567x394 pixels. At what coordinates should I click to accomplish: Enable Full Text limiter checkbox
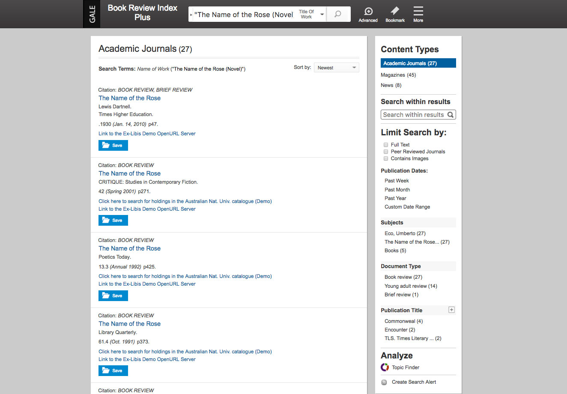point(386,145)
